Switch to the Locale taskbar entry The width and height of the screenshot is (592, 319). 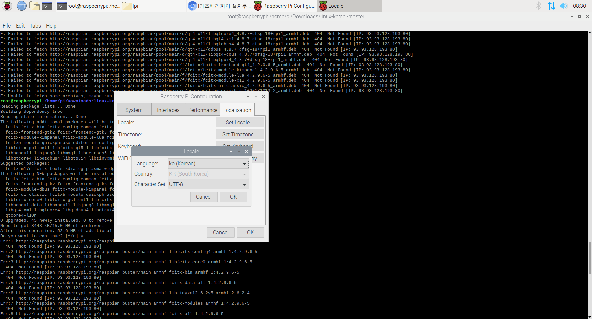click(350, 6)
